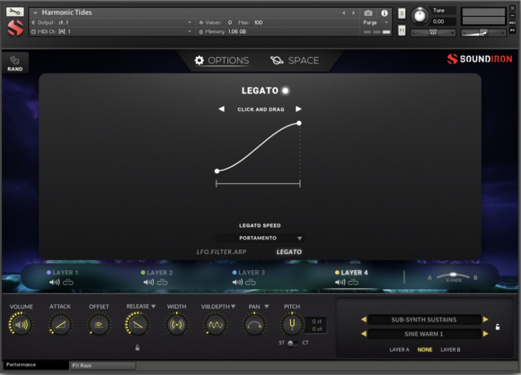
Task: Open the instrument info icon
Action: coord(384,13)
